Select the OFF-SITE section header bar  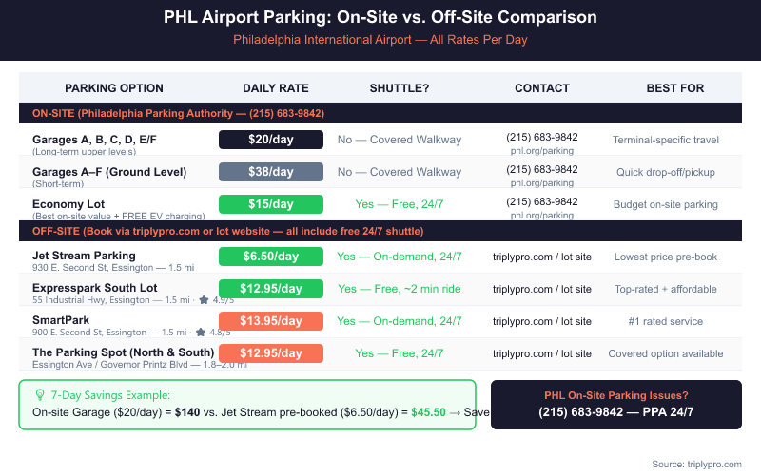[380, 231]
